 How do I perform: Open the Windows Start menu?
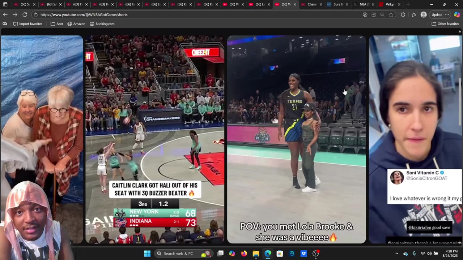147,253
